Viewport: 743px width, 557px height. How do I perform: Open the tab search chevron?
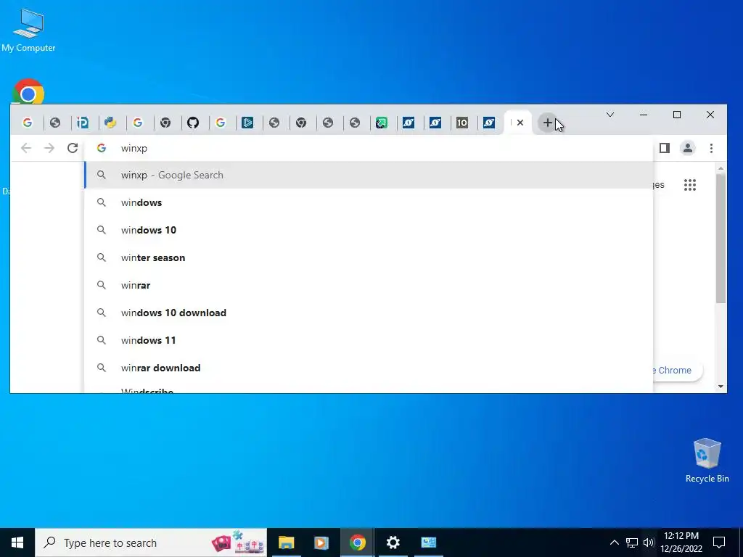610,115
